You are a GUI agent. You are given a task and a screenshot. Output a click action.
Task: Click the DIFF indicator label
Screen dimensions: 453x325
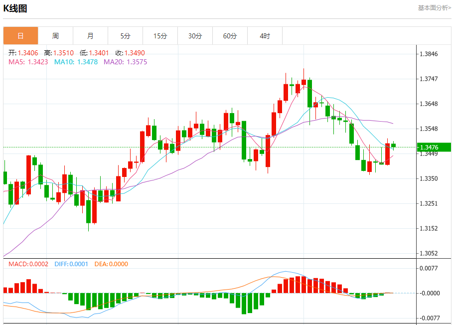pyautogui.click(x=71, y=264)
